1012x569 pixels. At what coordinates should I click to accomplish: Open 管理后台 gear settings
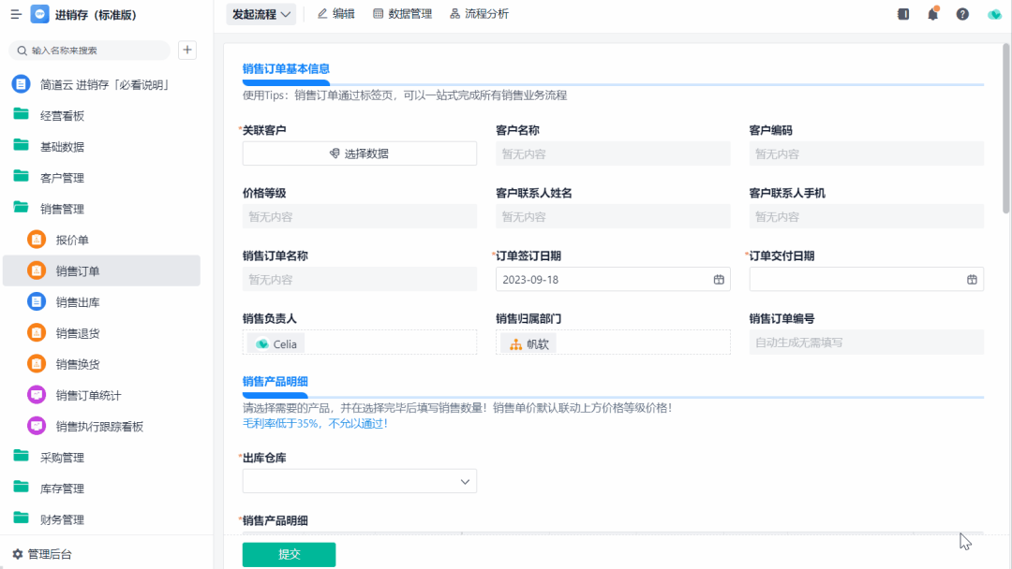point(42,553)
